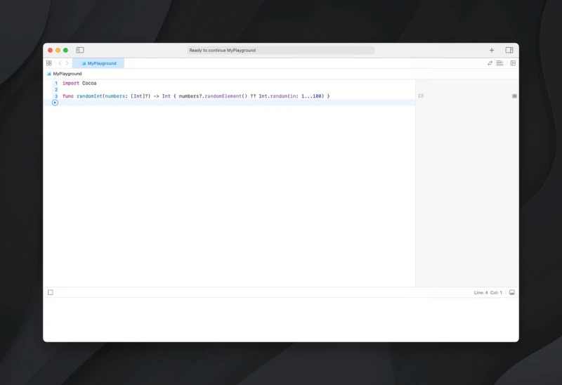Enable code review arrows icon
This screenshot has height=385, width=562.
(490, 63)
